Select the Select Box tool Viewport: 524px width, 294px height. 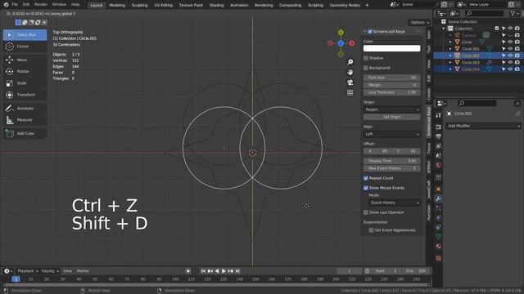coord(25,34)
